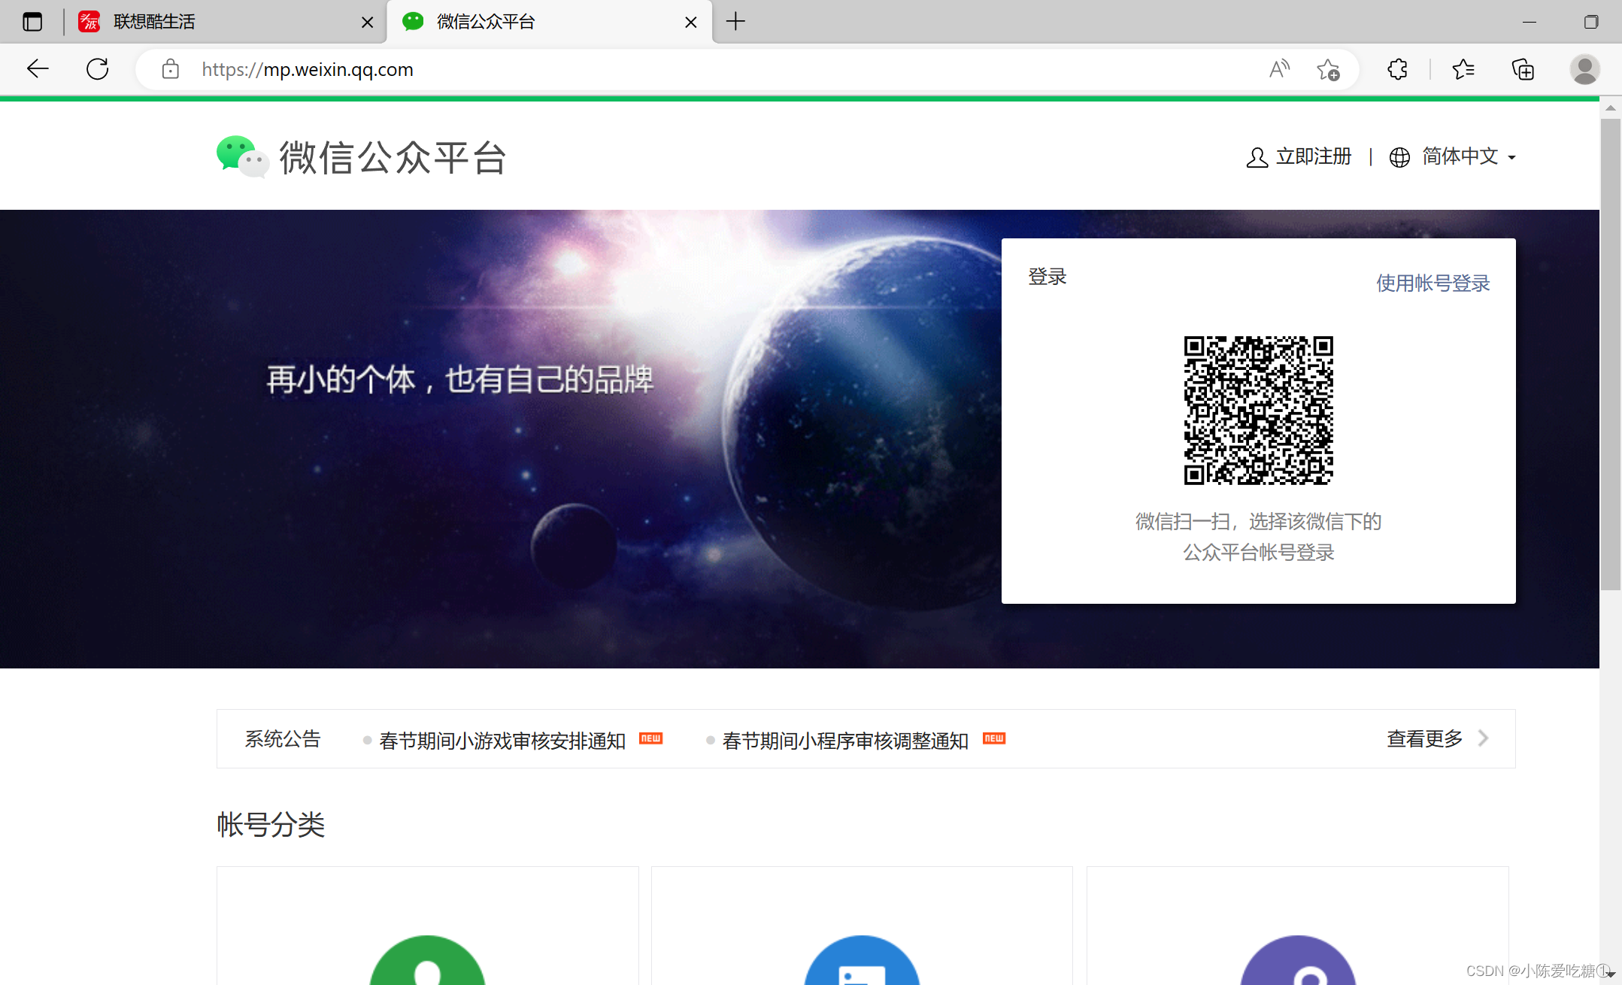Click 立即注册 to register

[x=1312, y=156]
